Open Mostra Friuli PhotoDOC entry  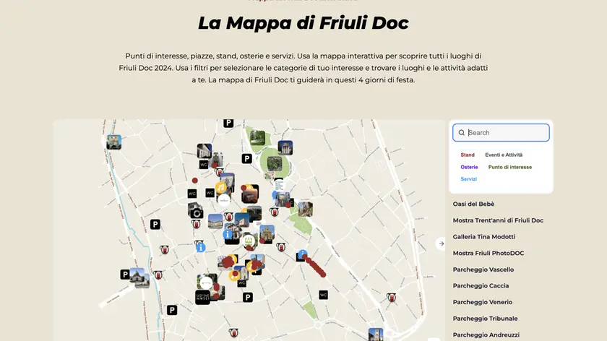pyautogui.click(x=488, y=253)
